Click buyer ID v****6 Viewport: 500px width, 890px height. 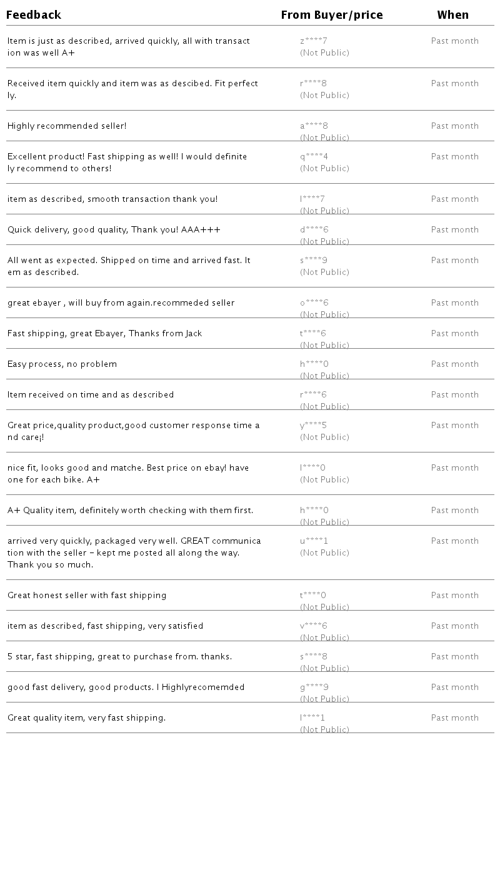click(x=314, y=626)
